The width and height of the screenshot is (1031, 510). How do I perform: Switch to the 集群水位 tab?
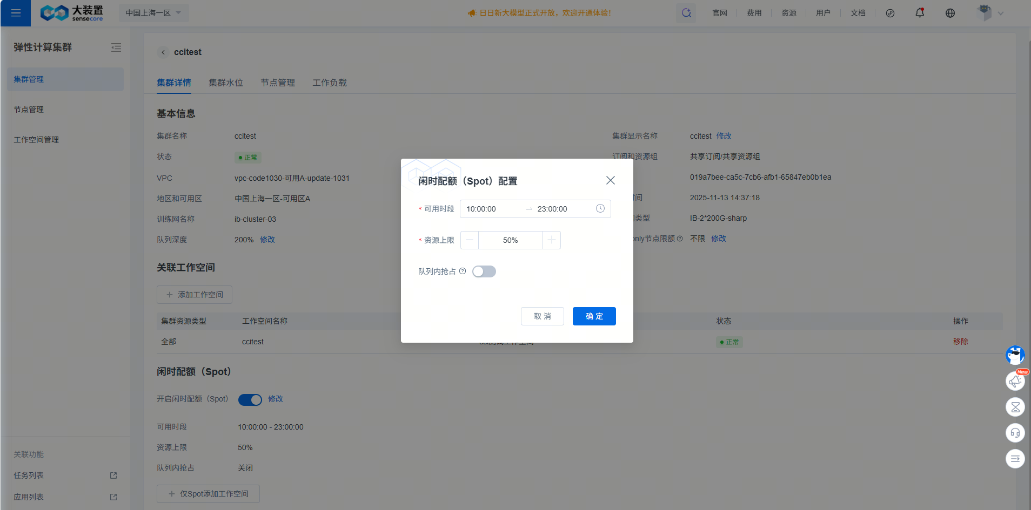point(226,83)
